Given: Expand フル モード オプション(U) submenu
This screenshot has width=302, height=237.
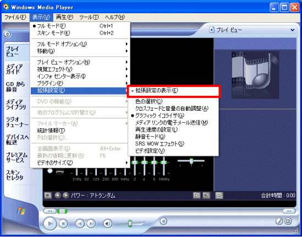Looking at the screenshot, I should (x=80, y=44).
